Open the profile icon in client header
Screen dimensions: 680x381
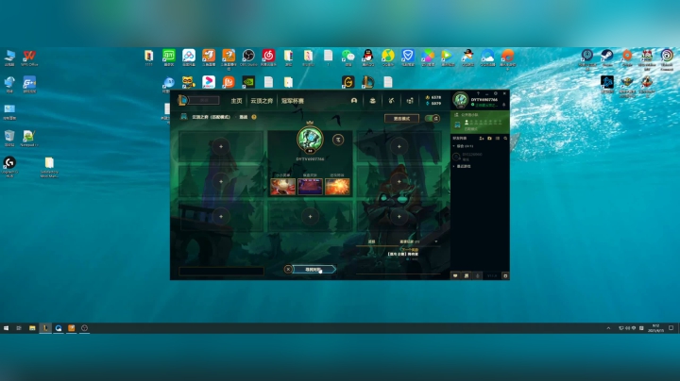pyautogui.click(x=354, y=101)
